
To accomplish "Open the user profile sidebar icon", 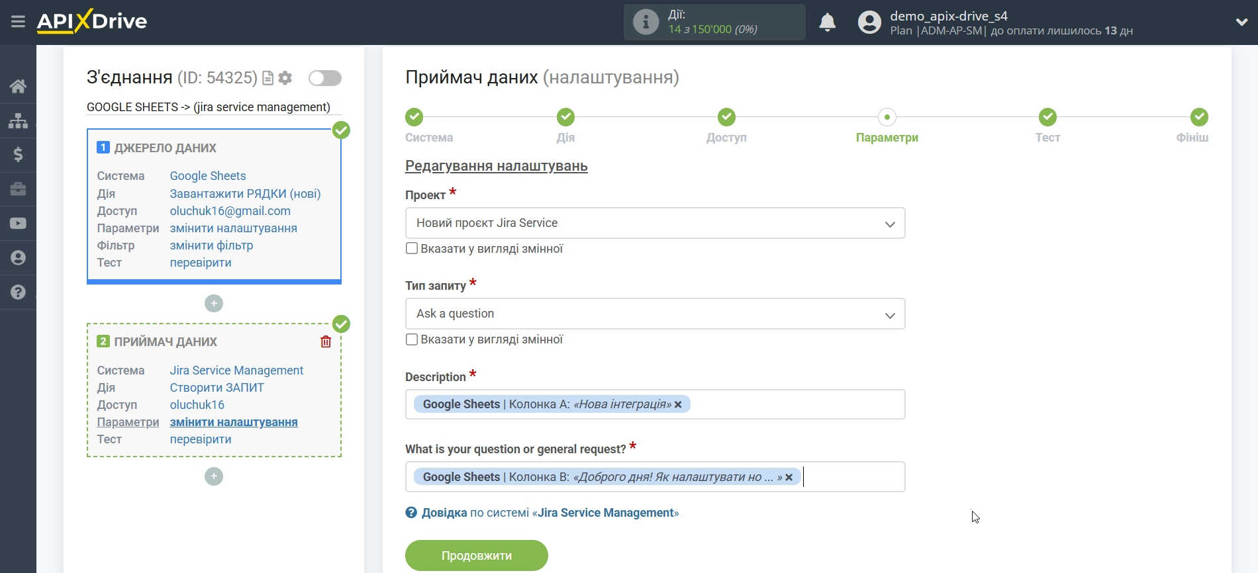I will pyautogui.click(x=18, y=258).
